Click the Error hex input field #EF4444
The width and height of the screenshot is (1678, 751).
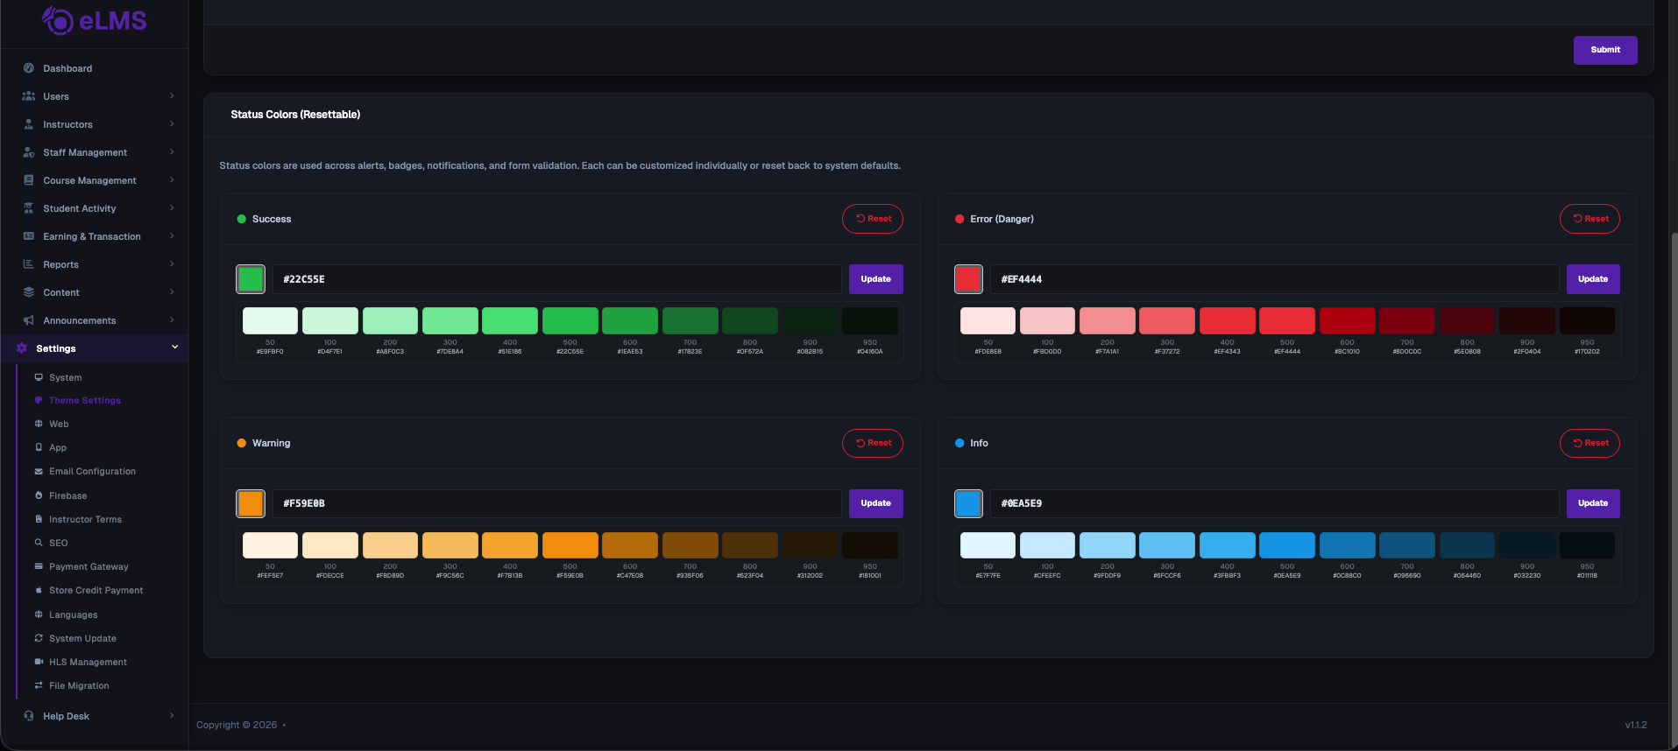coord(1275,279)
